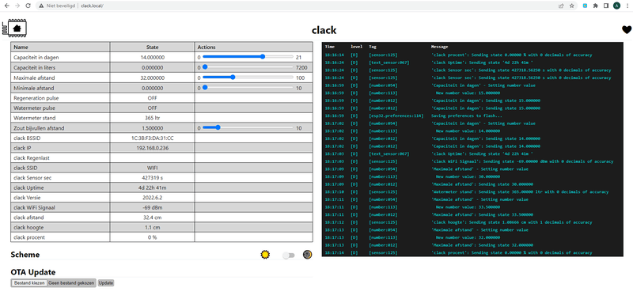Toggle the Scheme light/dark switch
The image size is (633, 299).
[x=288, y=255]
